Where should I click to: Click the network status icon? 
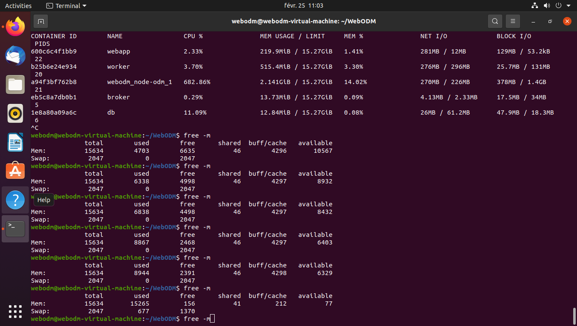click(535, 6)
